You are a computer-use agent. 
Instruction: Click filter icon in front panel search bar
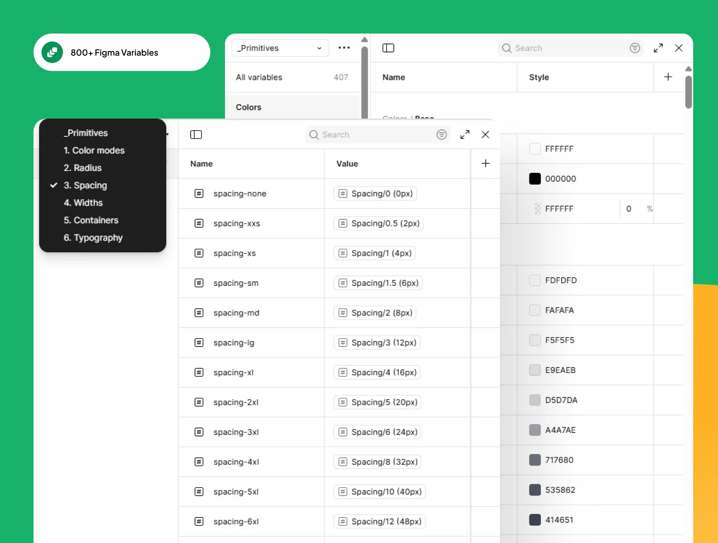(442, 135)
